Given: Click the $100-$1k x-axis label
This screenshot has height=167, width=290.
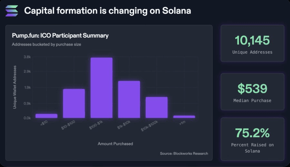Looking at the screenshot, I should pyautogui.click(x=96, y=125).
